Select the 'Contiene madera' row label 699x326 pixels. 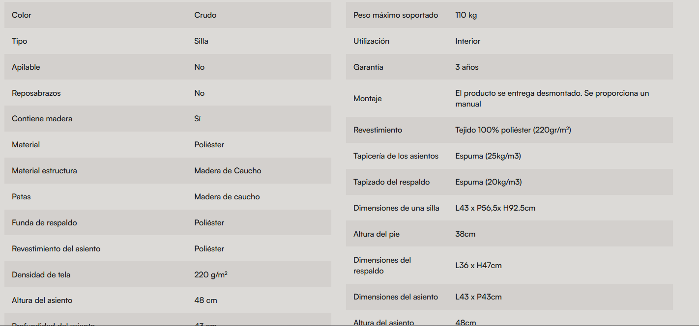pyautogui.click(x=42, y=119)
